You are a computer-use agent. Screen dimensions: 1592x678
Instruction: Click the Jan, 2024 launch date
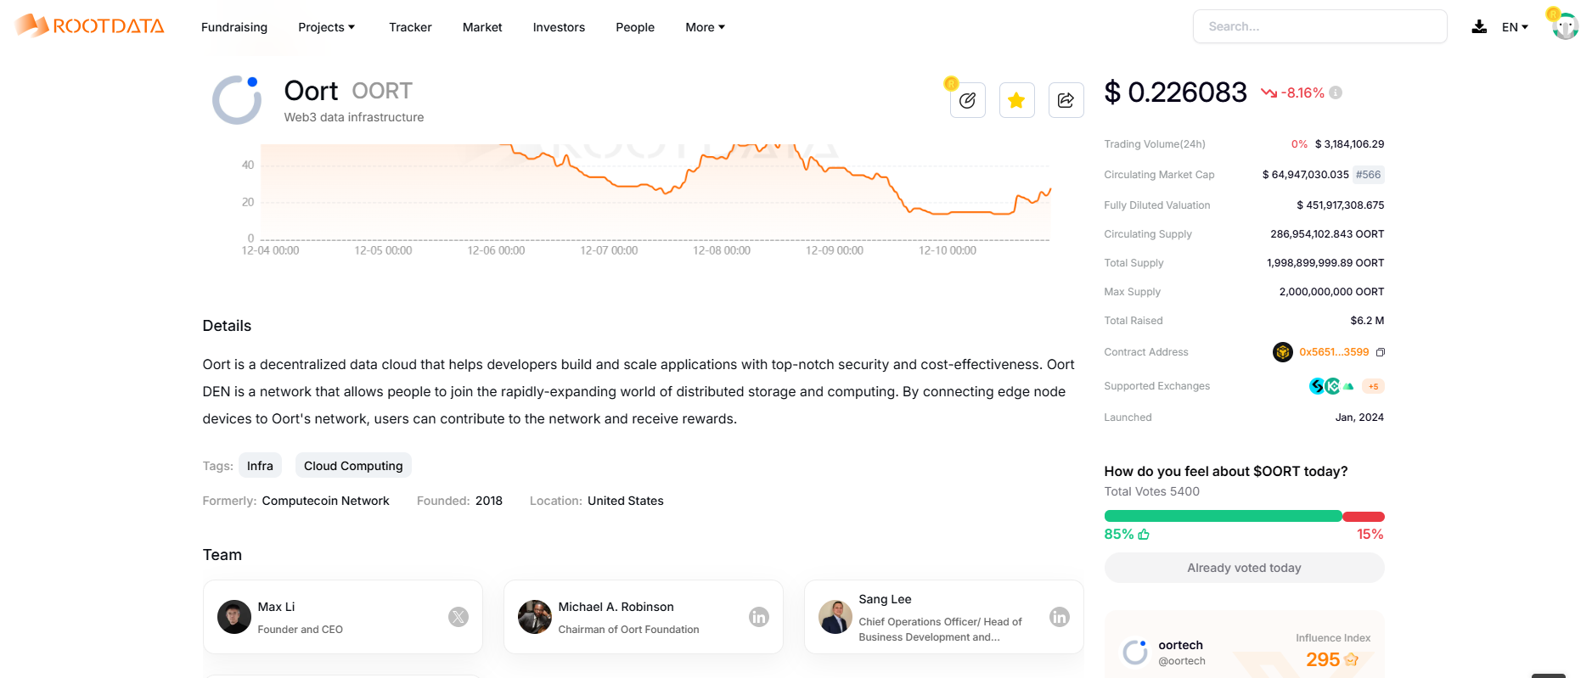click(1359, 417)
